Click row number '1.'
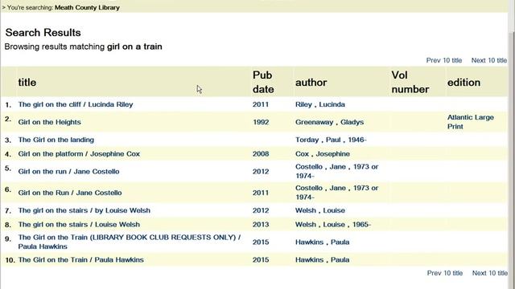This screenshot has height=289, width=515. (8, 105)
